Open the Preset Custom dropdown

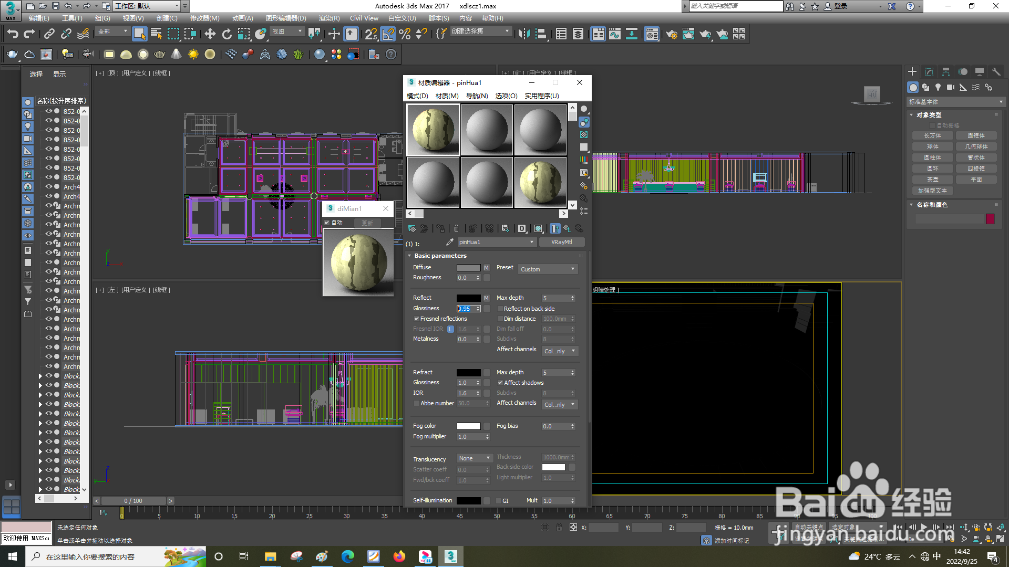pos(548,269)
